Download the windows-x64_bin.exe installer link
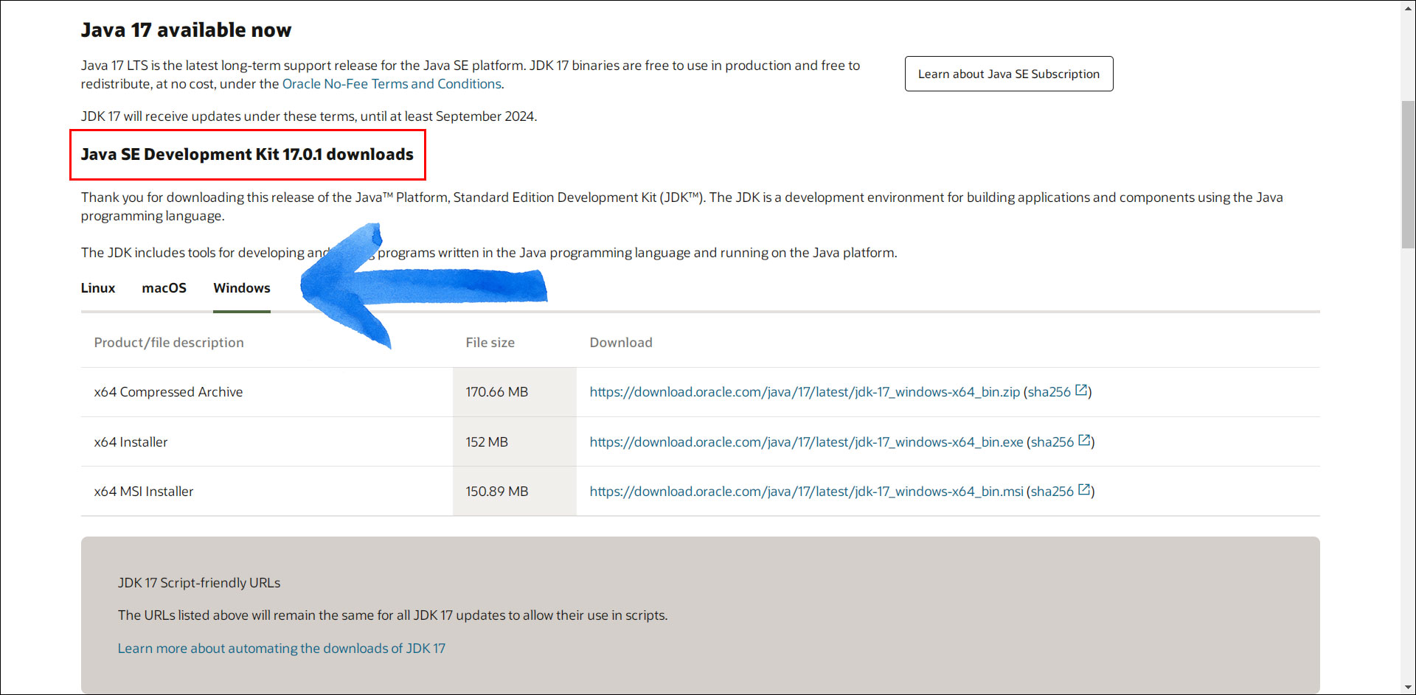This screenshot has width=1416, height=695. (x=806, y=442)
